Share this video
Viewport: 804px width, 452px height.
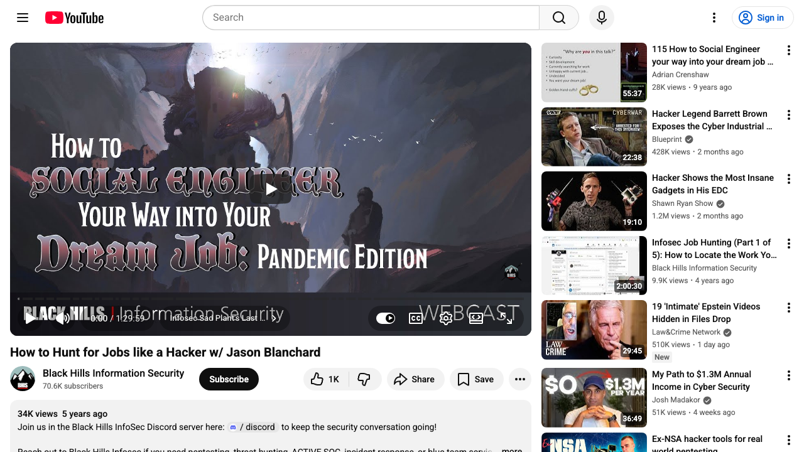(415, 379)
